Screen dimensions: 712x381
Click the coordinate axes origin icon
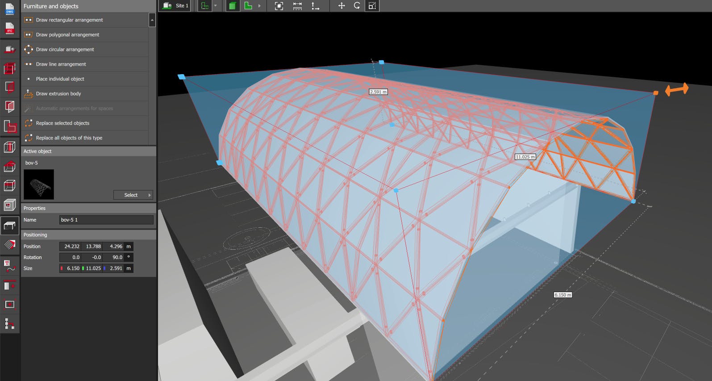pos(315,6)
